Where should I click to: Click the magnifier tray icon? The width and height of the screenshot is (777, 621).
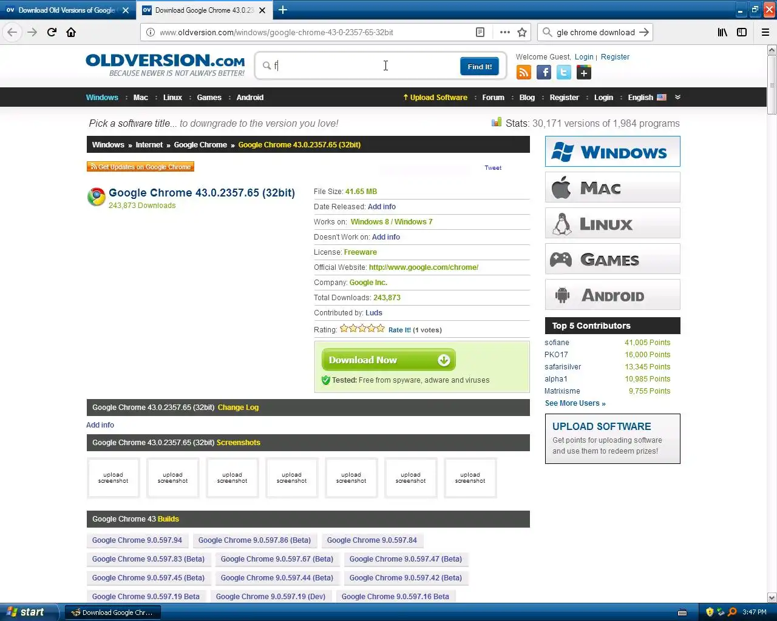732,612
